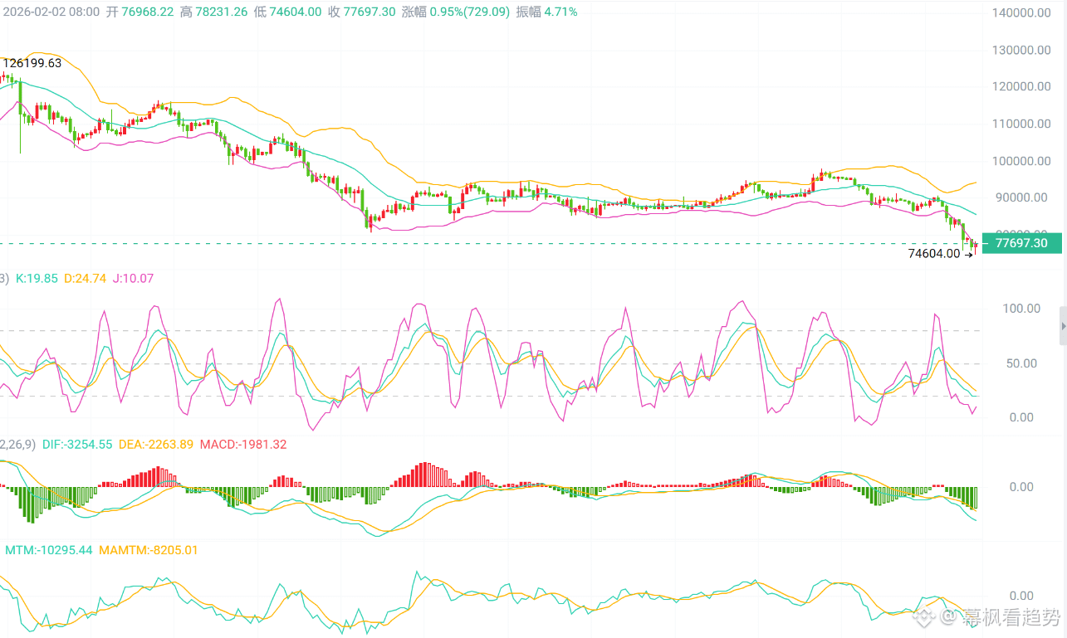
Task: Click the 振幅 4.71% value
Action: (x=546, y=12)
